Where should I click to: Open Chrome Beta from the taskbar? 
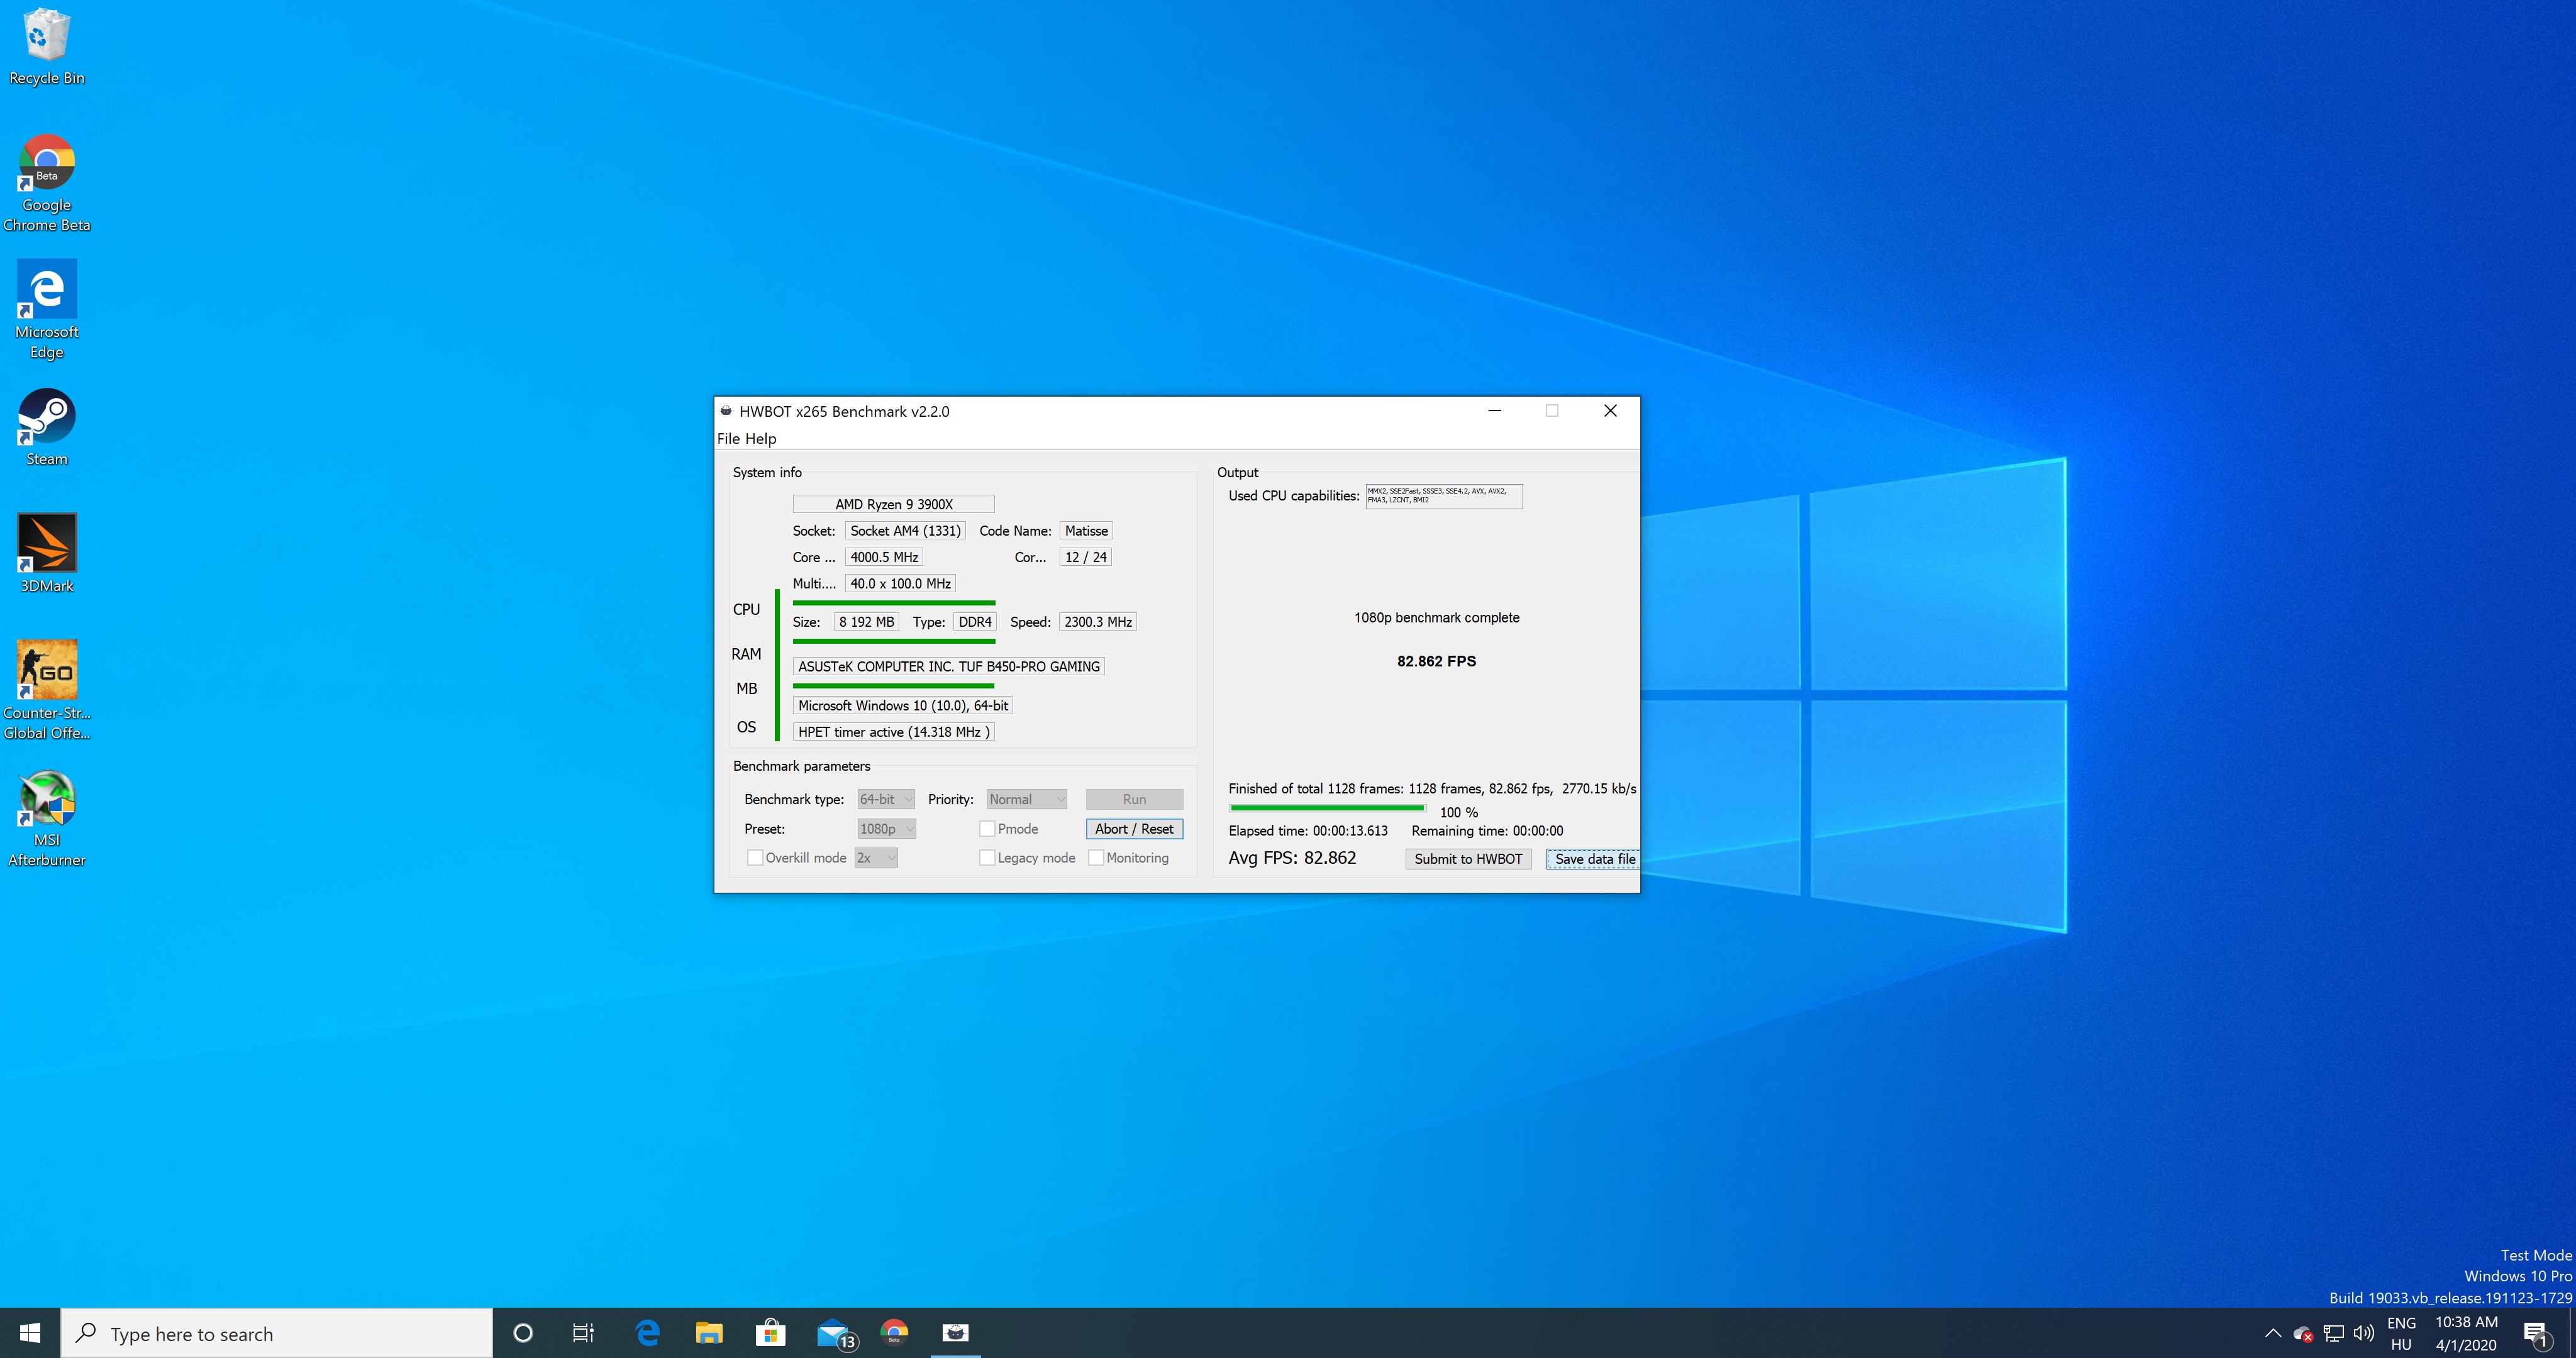tap(894, 1333)
